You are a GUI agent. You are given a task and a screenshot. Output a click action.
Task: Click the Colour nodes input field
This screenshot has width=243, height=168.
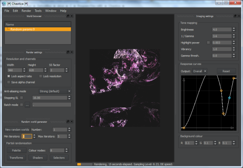(57, 151)
